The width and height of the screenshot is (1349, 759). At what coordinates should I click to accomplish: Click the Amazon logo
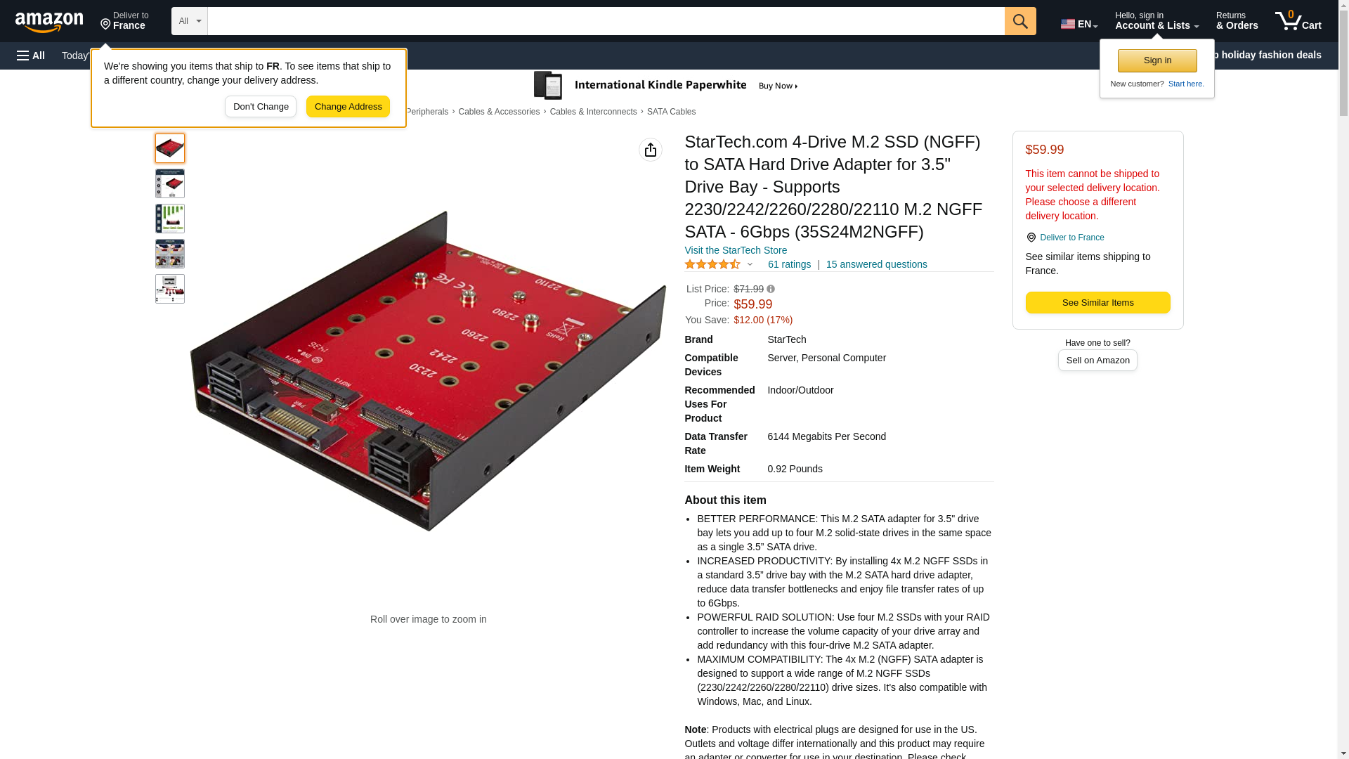point(49,22)
